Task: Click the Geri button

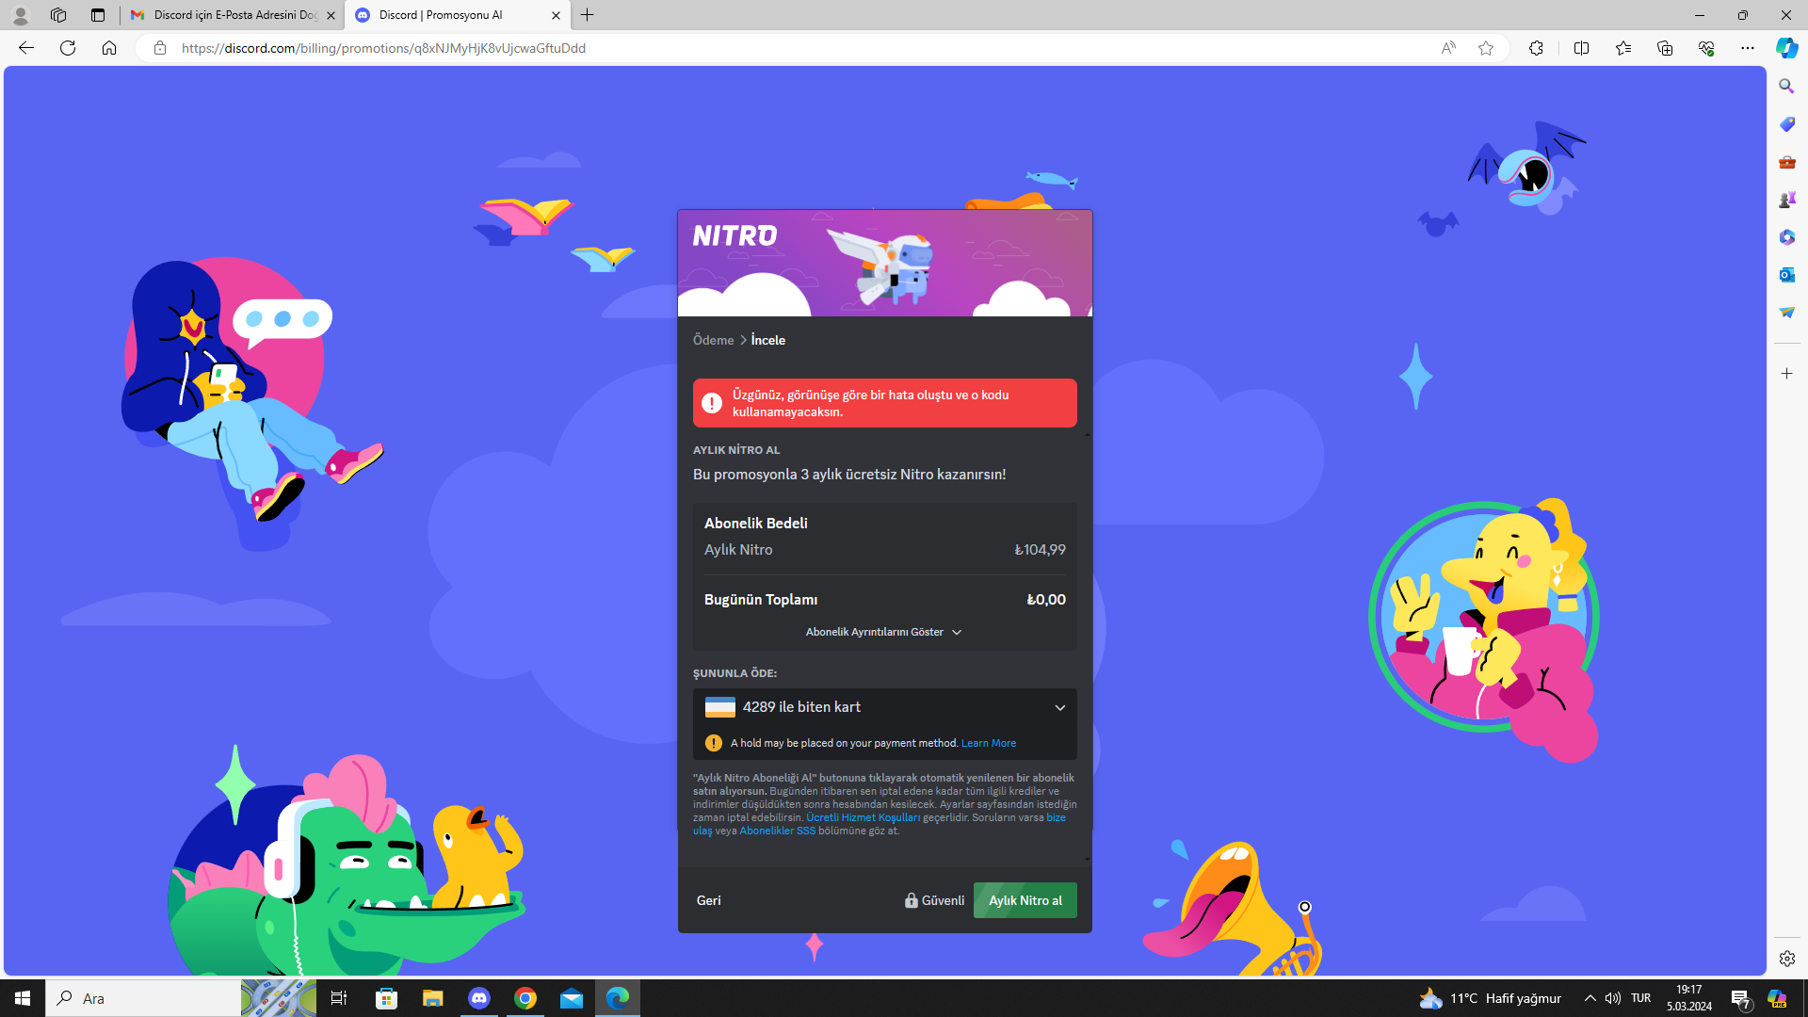Action: (708, 900)
